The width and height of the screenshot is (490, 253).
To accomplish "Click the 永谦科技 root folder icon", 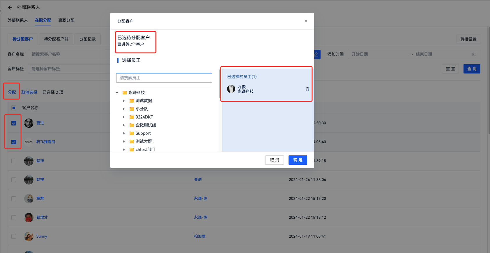I will [125, 93].
